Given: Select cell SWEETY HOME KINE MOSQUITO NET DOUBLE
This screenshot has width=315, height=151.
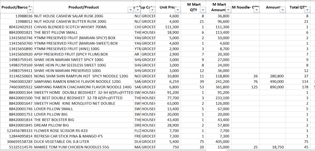Looking at the screenshot, I should [84, 103].
